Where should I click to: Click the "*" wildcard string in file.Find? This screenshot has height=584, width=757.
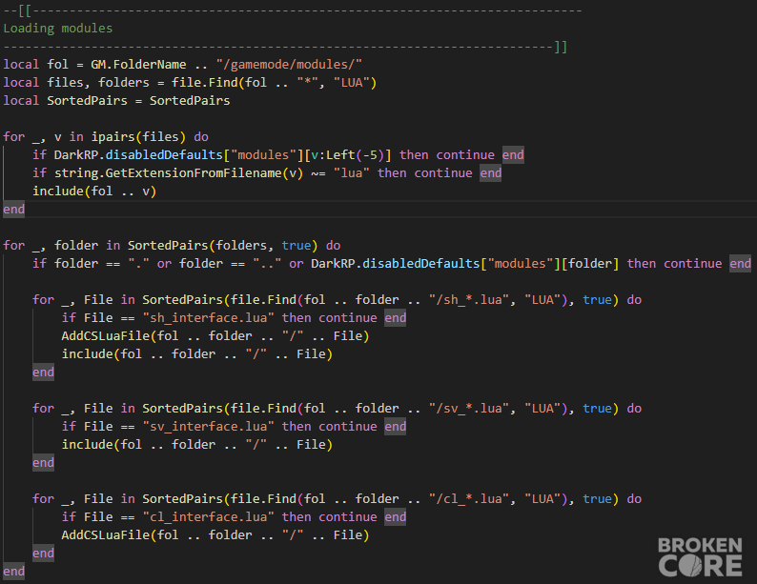307,83
